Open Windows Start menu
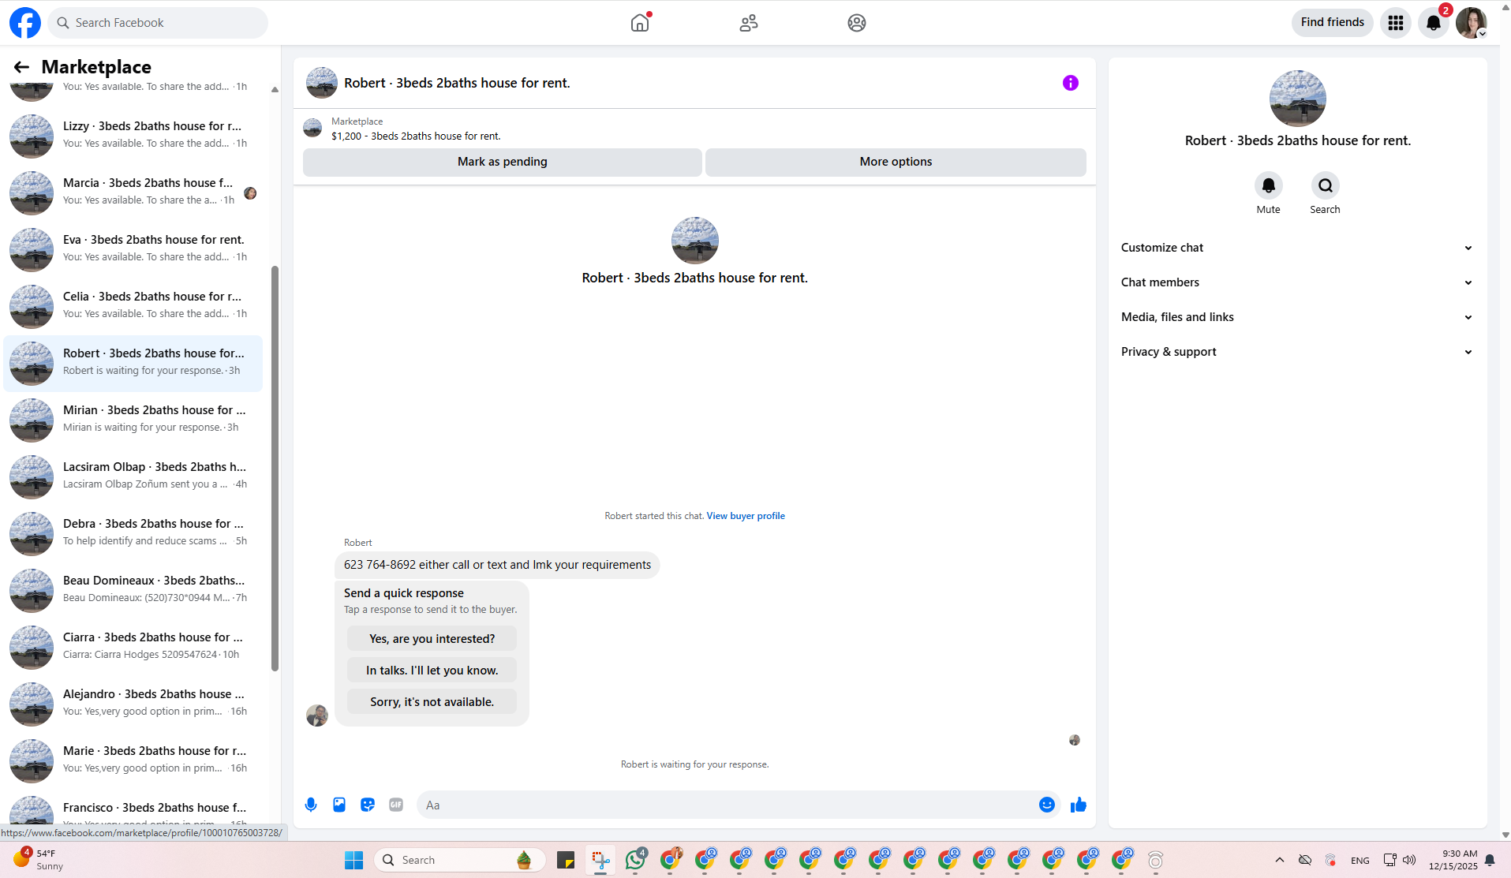The height and width of the screenshot is (878, 1511). [354, 860]
